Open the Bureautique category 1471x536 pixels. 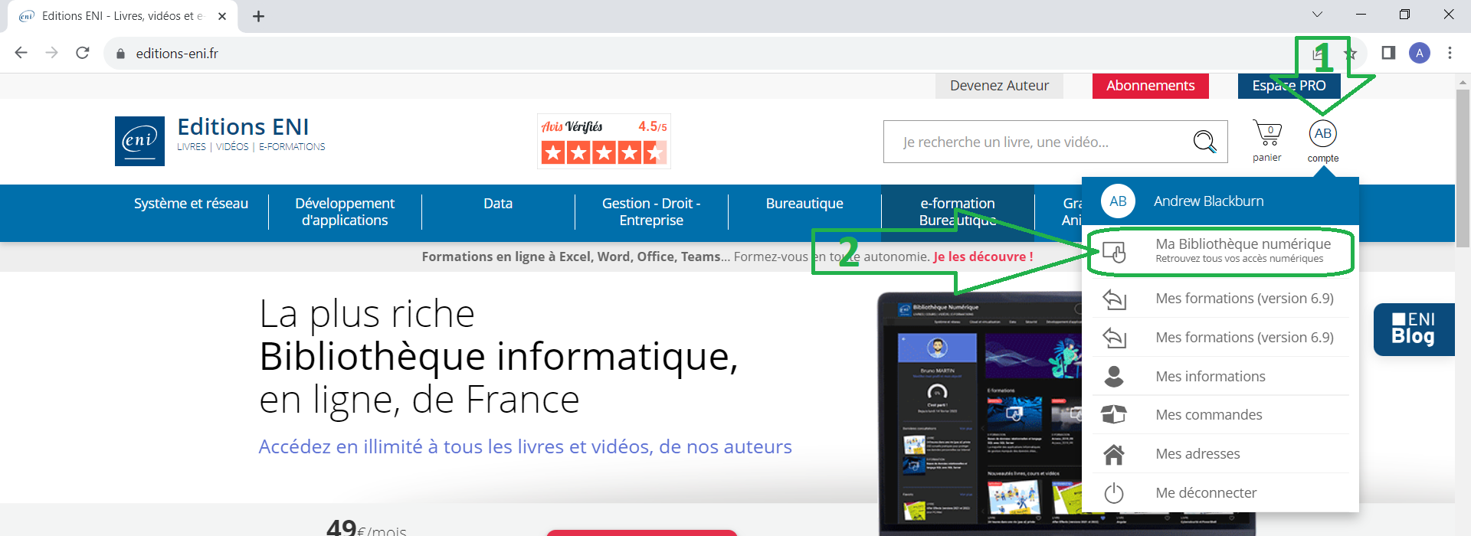[804, 204]
